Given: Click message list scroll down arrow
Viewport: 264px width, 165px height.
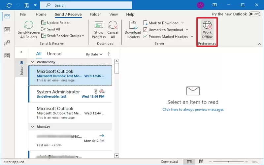Looking at the screenshot, I should [116, 156].
